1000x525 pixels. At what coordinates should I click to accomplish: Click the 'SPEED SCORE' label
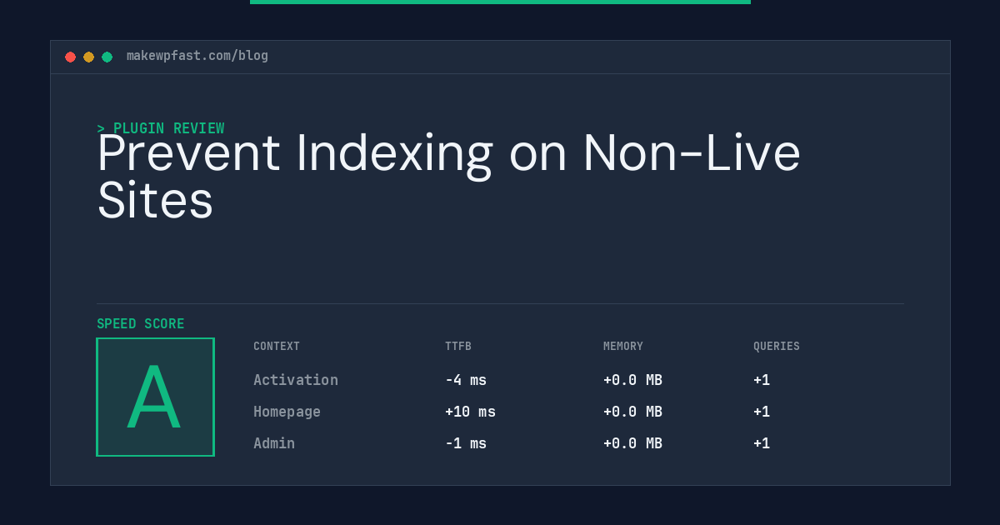[141, 324]
